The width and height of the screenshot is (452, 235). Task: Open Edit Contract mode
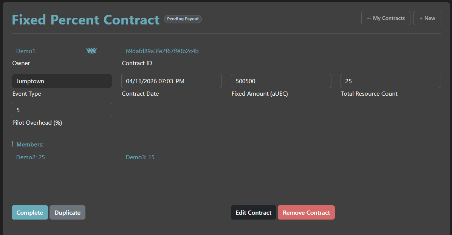253,212
